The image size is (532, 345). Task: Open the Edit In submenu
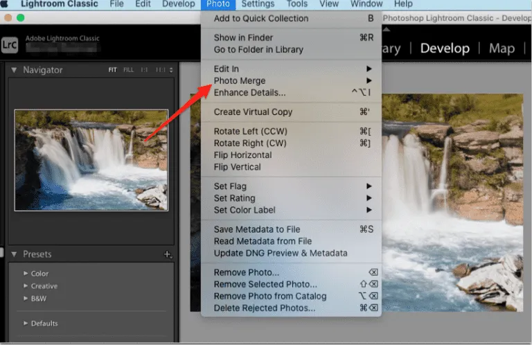291,69
